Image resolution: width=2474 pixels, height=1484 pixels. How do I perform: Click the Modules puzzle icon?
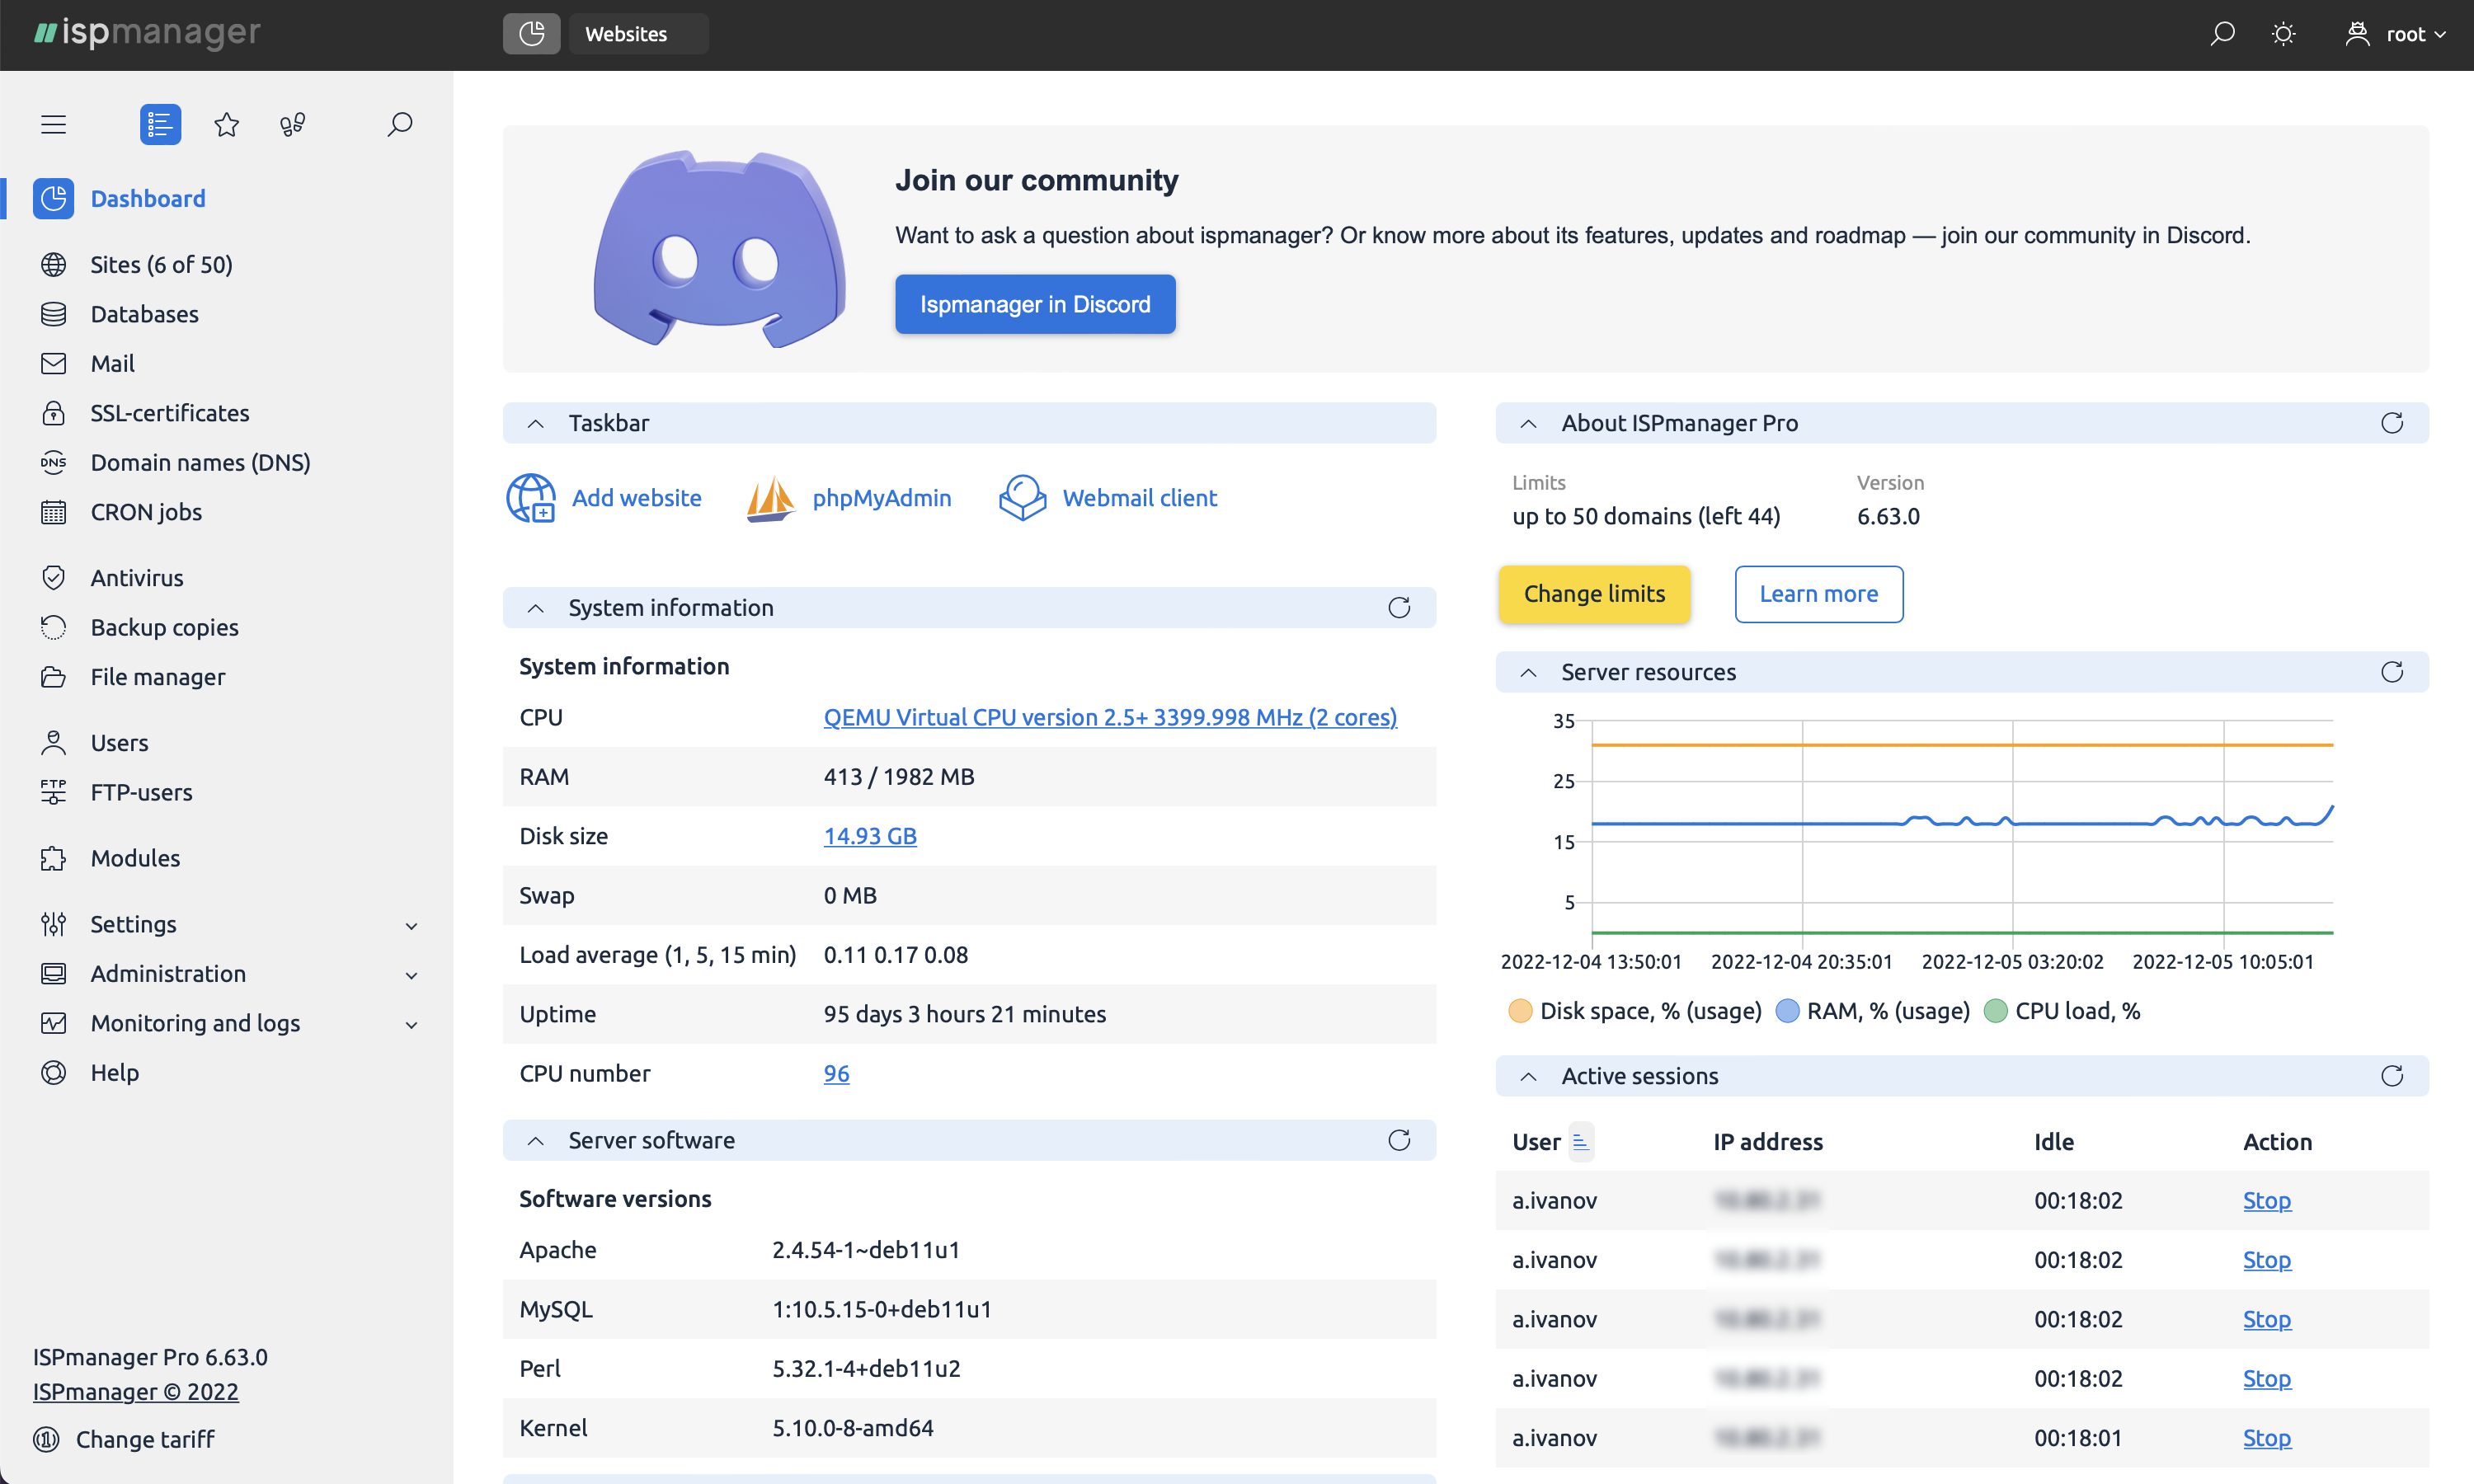pyautogui.click(x=54, y=858)
